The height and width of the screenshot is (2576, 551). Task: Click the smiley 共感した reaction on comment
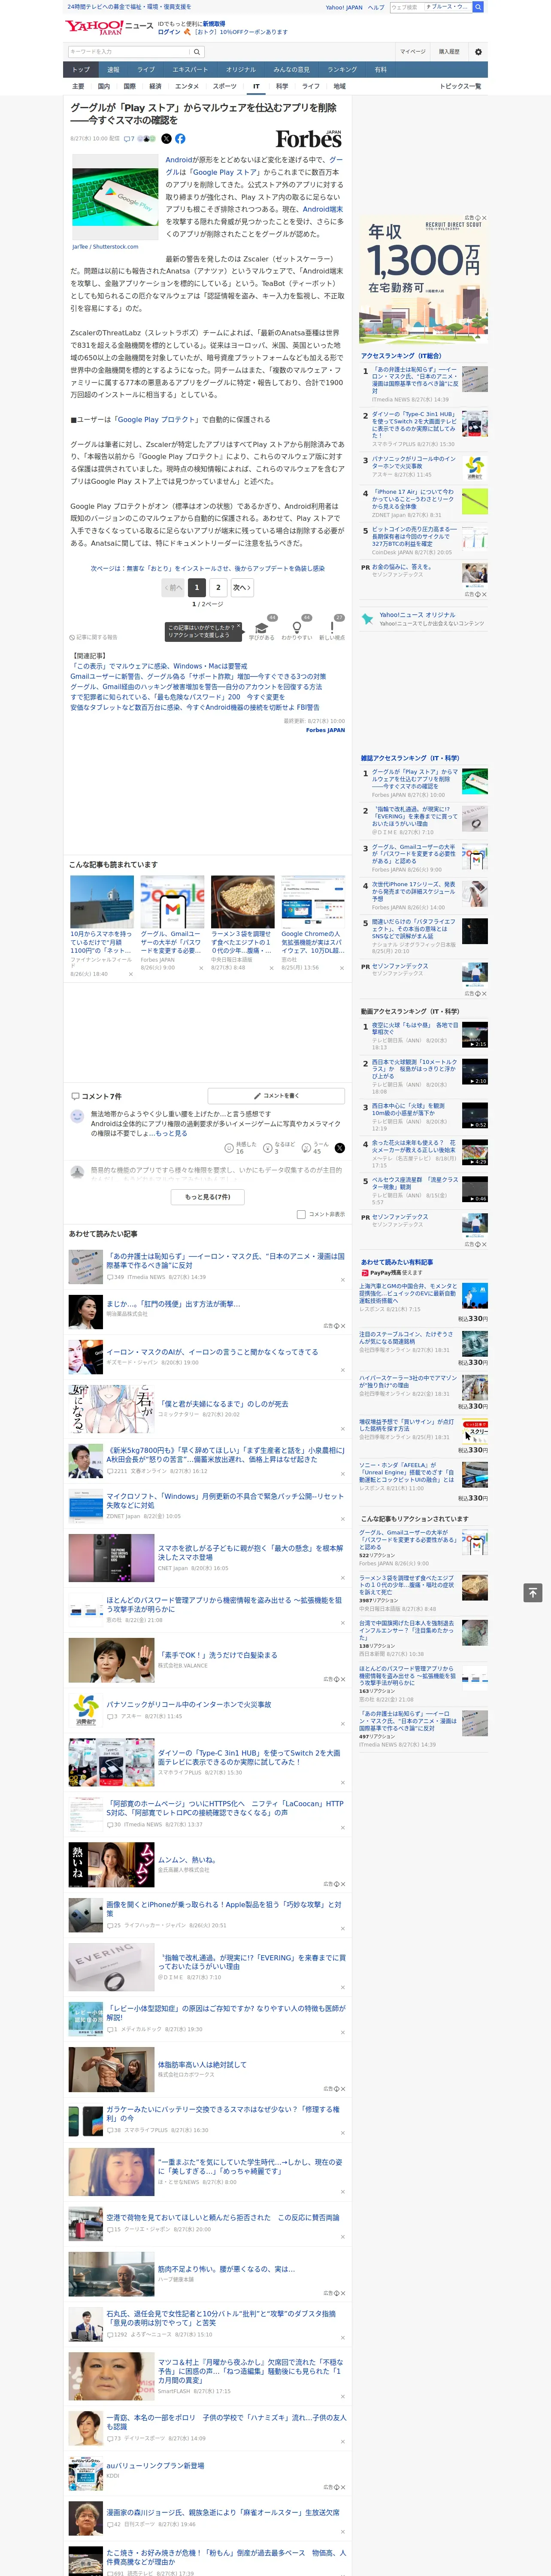point(229,1148)
